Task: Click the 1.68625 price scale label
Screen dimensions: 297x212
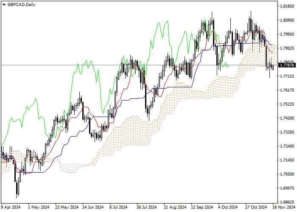Action: 287,202
